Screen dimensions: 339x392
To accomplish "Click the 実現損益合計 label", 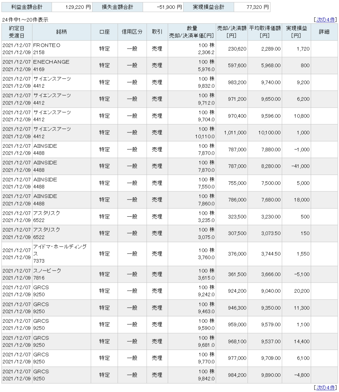I will pos(209,7).
